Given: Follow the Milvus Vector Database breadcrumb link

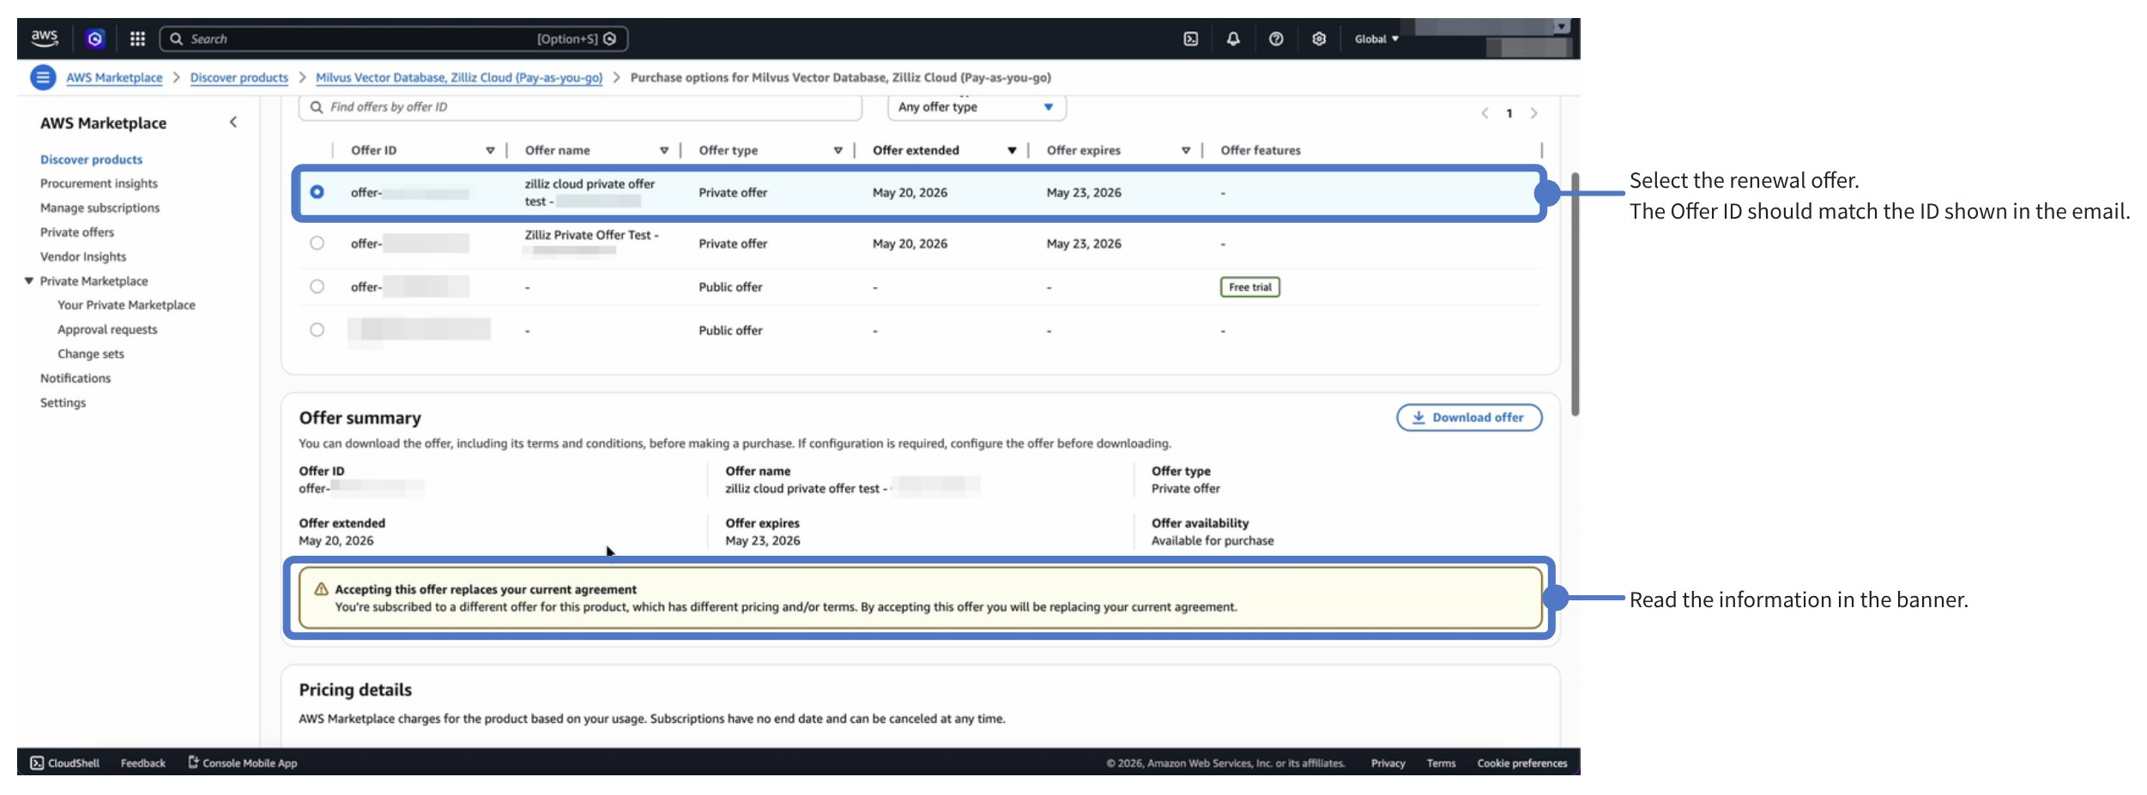Looking at the screenshot, I should point(459,77).
